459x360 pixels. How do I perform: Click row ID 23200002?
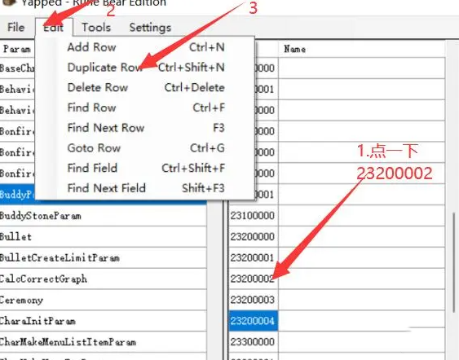pos(254,279)
